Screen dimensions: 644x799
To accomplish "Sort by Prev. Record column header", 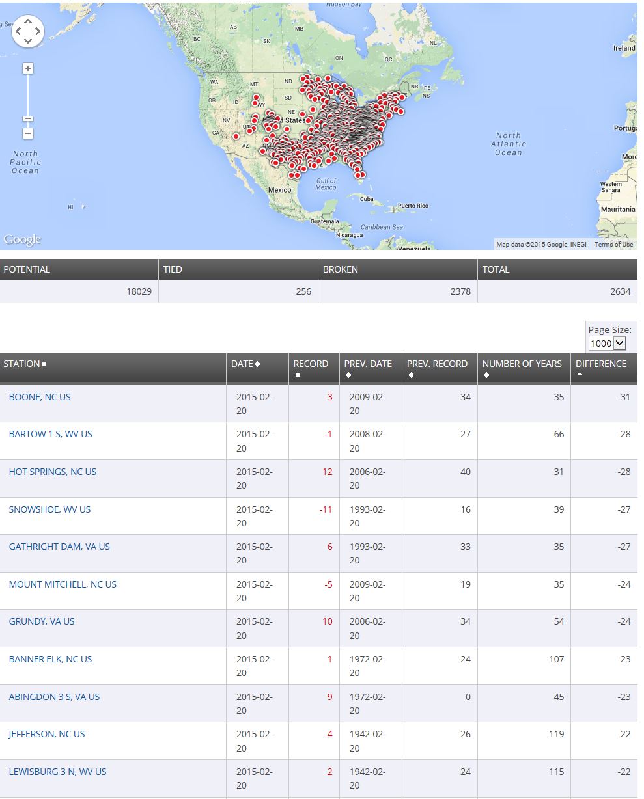I will pyautogui.click(x=437, y=364).
